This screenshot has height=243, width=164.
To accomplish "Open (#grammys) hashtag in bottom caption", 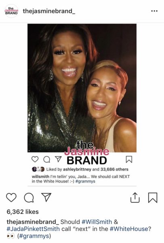I will 34,236.
